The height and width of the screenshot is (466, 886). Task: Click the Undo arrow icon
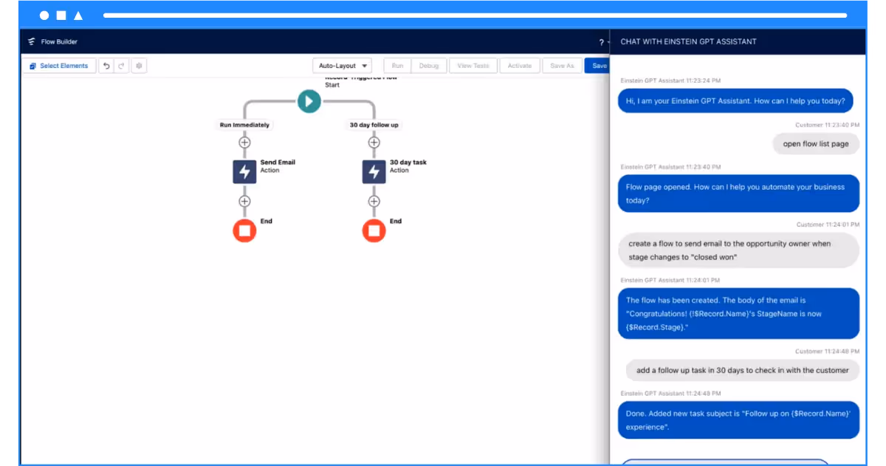point(106,66)
